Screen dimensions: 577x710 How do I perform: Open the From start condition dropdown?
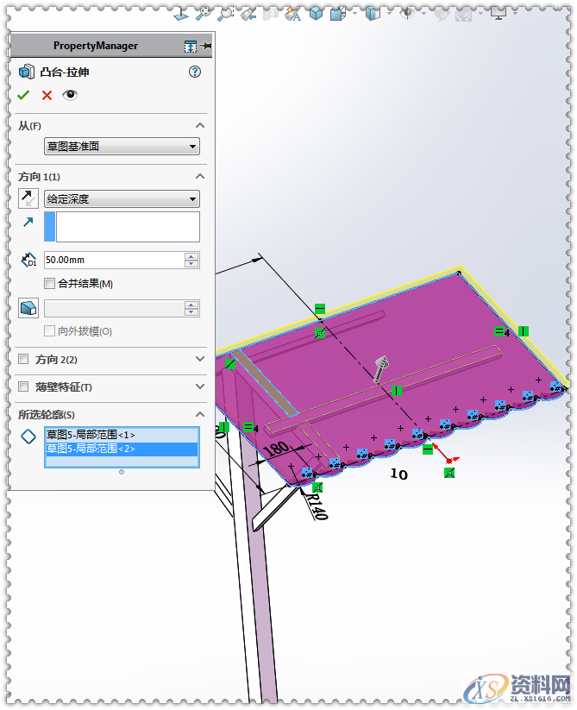(x=122, y=147)
